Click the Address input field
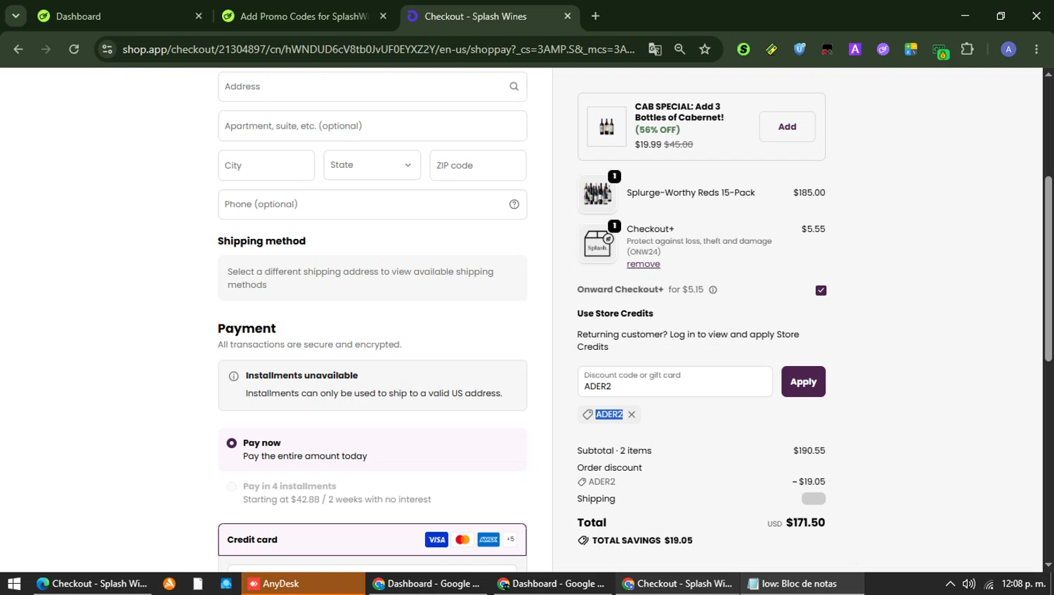Image resolution: width=1054 pixels, height=595 pixels. click(x=372, y=86)
